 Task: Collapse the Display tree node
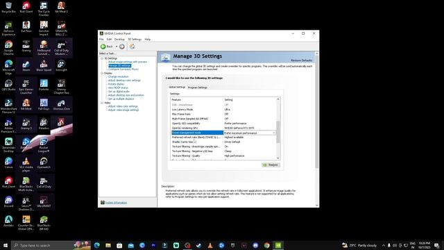coord(102,73)
